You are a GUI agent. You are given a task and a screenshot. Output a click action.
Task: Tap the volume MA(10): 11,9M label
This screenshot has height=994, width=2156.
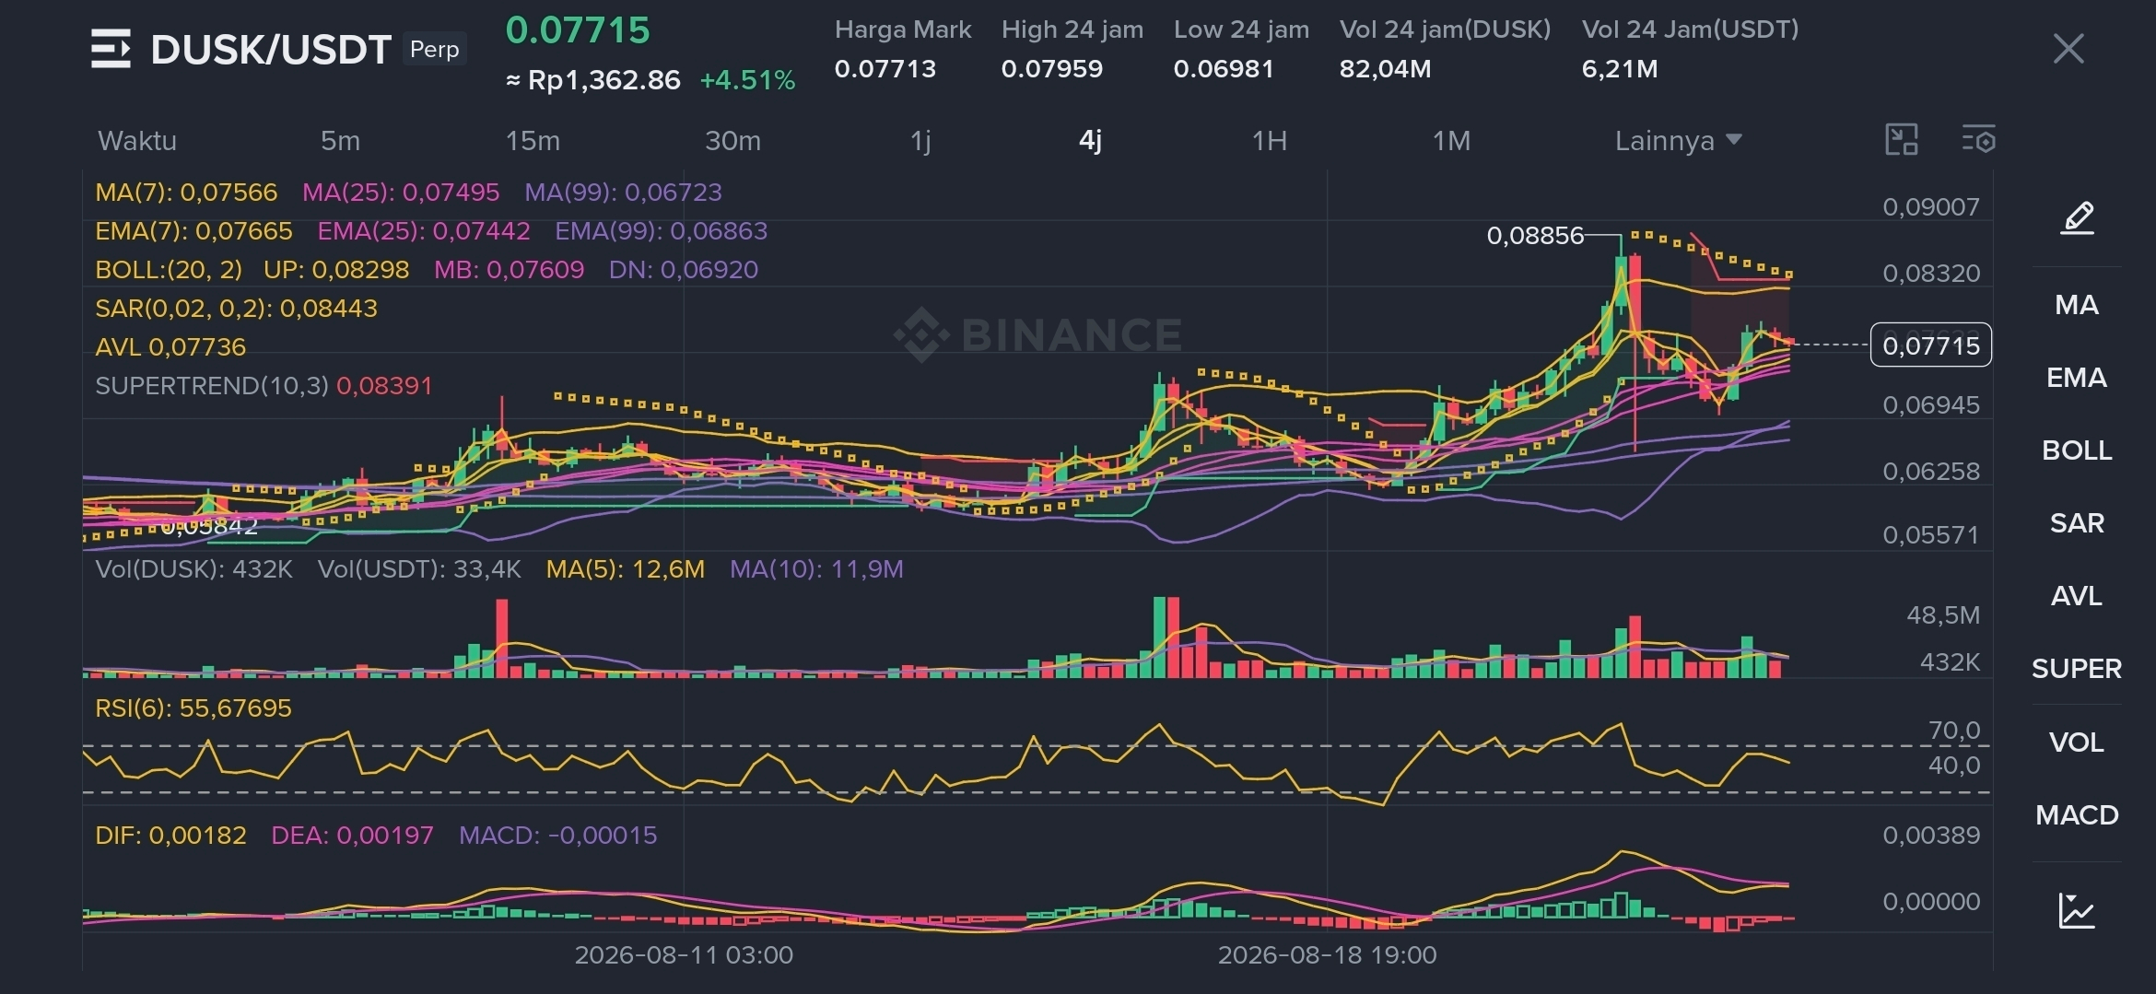tap(816, 569)
